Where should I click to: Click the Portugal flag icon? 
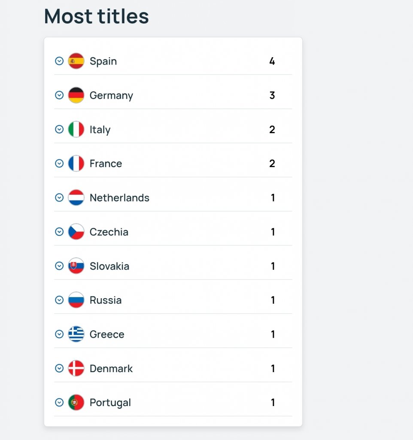click(76, 402)
